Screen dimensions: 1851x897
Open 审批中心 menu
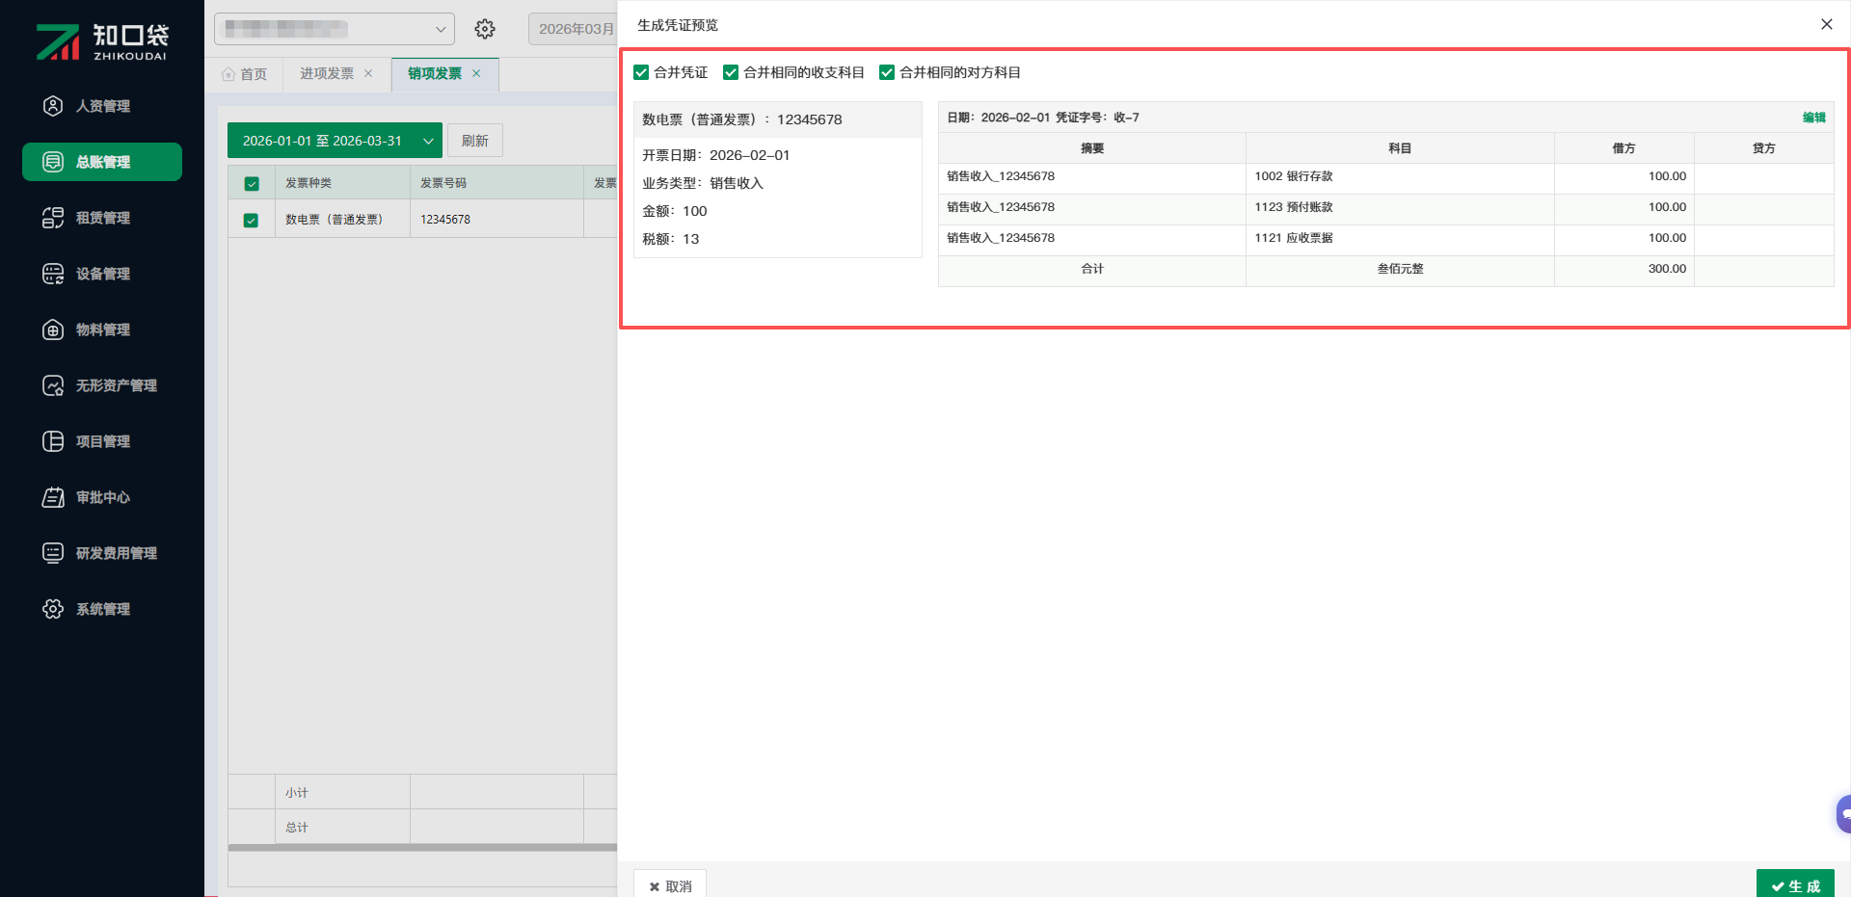102,497
